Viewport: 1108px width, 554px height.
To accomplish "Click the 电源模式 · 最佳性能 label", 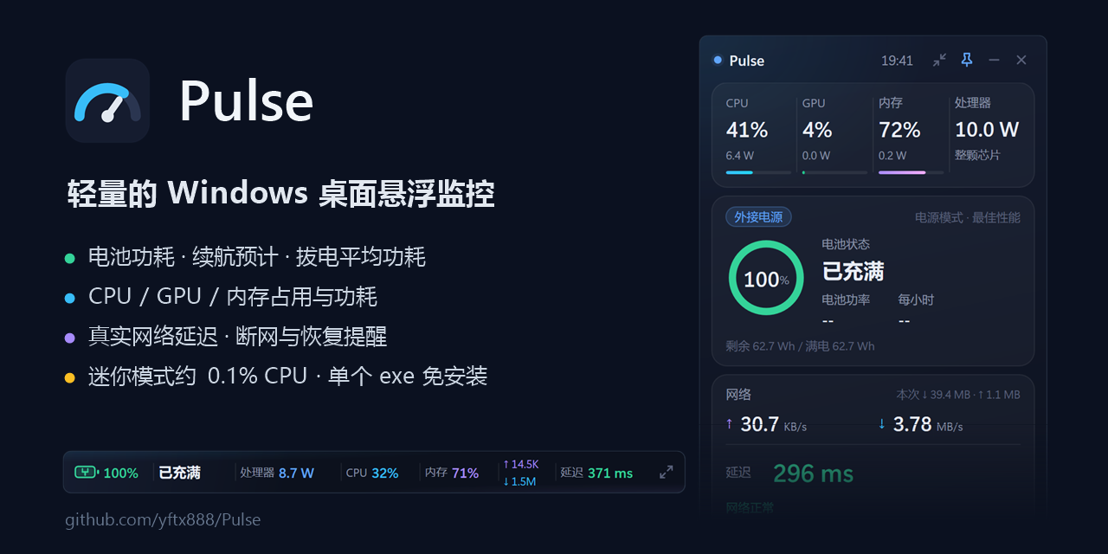I will pos(968,217).
